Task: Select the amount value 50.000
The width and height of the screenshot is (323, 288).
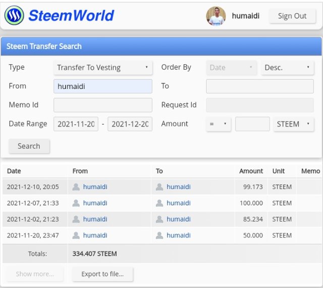Action: pyautogui.click(x=253, y=235)
